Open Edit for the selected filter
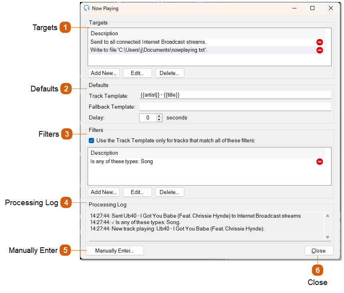344x293 pixels. 137,192
